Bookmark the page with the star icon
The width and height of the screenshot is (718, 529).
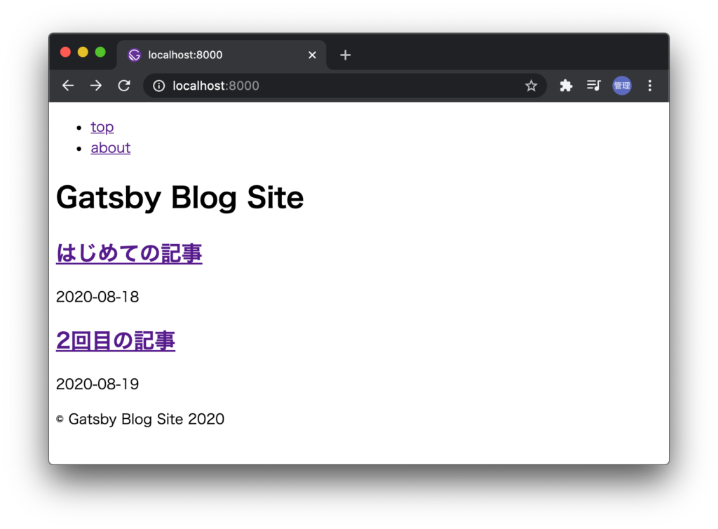531,85
